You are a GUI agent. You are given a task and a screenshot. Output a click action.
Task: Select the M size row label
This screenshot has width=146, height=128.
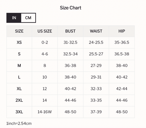19,66
